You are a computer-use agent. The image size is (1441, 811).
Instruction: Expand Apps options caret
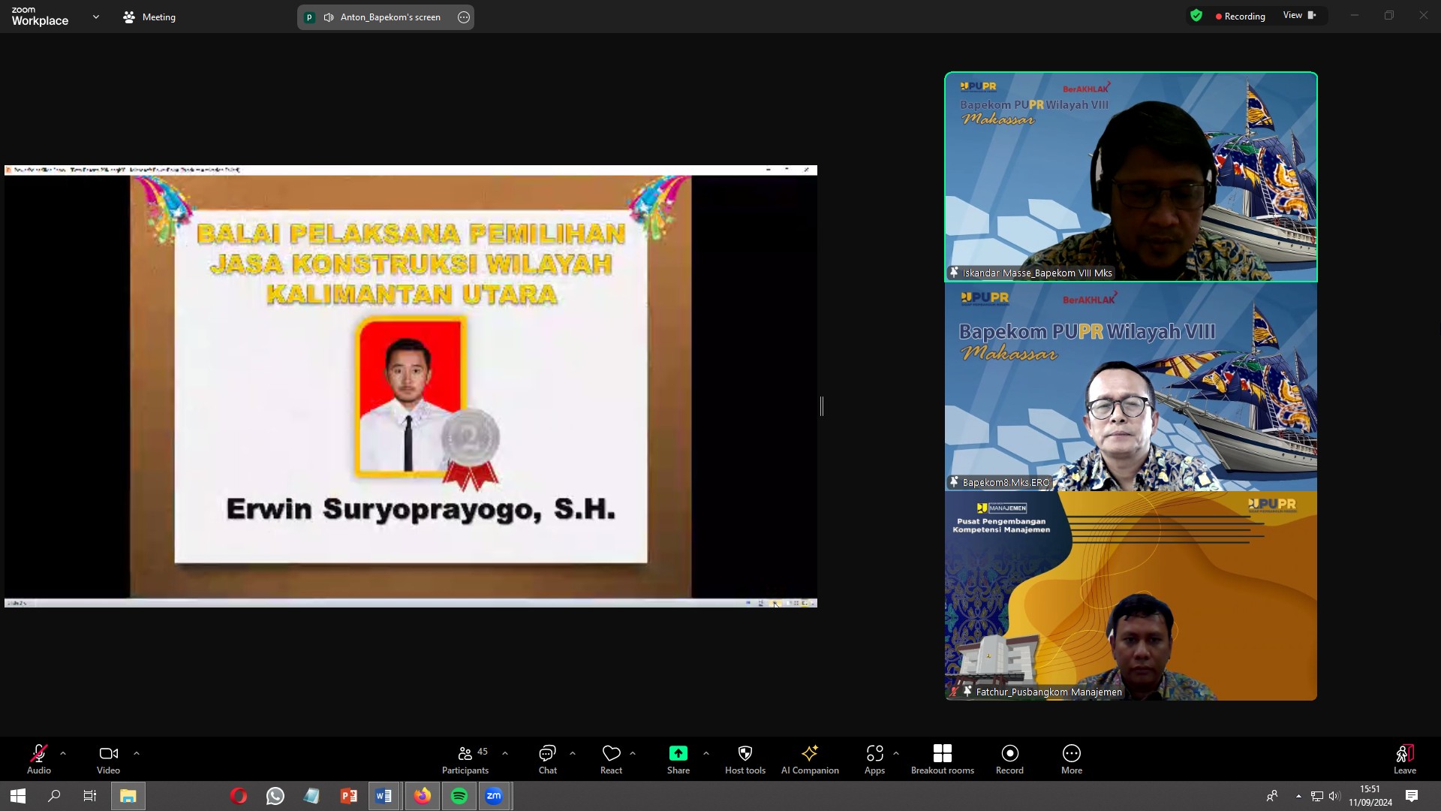pos(896,753)
